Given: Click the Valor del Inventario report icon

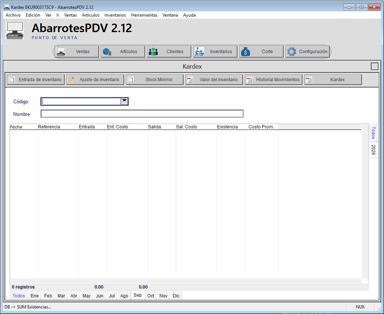Looking at the screenshot, I should click(x=190, y=80).
